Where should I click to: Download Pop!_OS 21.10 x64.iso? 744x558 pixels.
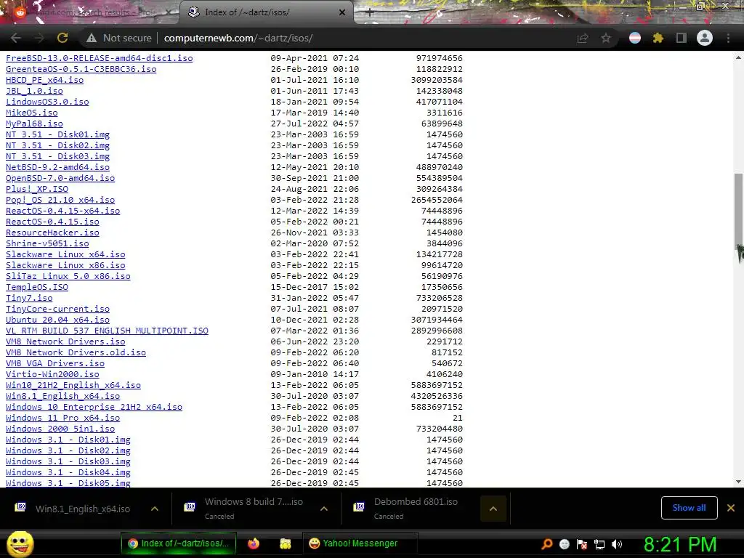[x=60, y=201]
